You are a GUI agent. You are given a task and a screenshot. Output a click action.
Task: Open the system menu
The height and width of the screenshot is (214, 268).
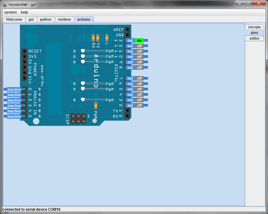[x=11, y=12]
